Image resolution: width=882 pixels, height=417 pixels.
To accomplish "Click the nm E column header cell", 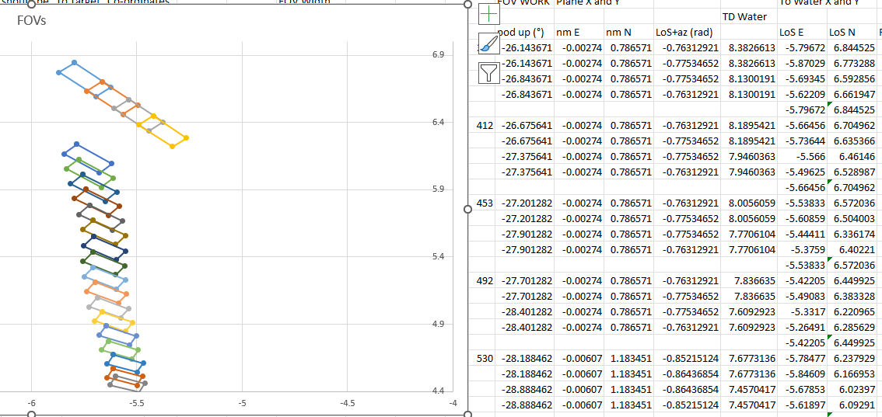I will coord(568,32).
